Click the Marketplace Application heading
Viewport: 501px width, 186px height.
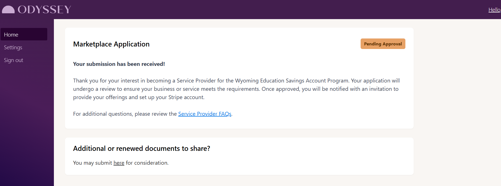click(111, 44)
